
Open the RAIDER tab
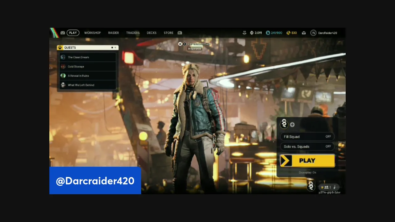[113, 33]
